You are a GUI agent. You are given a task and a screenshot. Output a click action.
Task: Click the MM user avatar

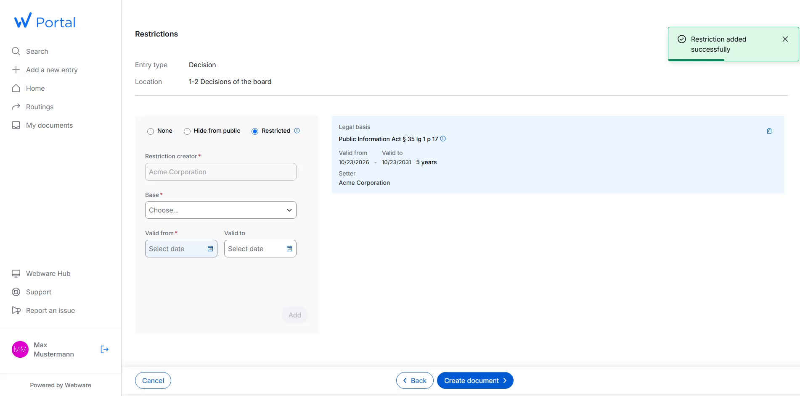(20, 349)
